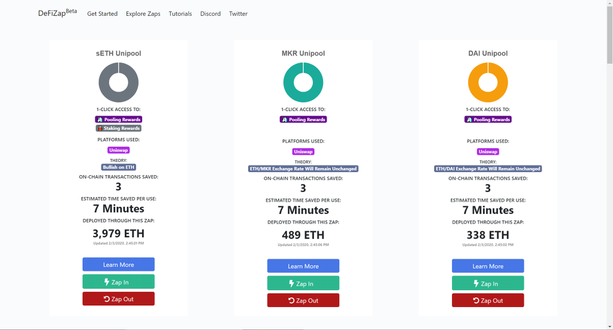Screen dimensions: 613x330
Task: Click the Updated 2/3/2020, 2:45:02 PM timestamp
Action: (488, 245)
